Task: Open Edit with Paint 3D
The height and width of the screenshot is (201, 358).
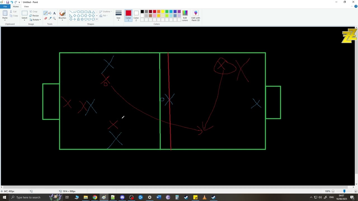Action: [196, 16]
